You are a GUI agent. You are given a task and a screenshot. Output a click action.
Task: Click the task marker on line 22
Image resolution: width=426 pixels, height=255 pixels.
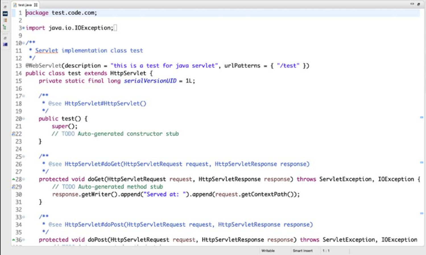pos(13,134)
